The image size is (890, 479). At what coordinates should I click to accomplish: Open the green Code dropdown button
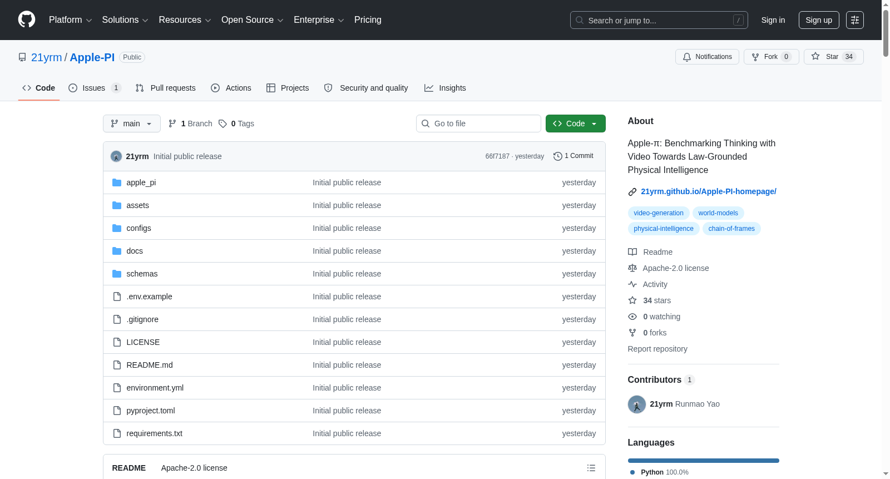click(x=576, y=124)
